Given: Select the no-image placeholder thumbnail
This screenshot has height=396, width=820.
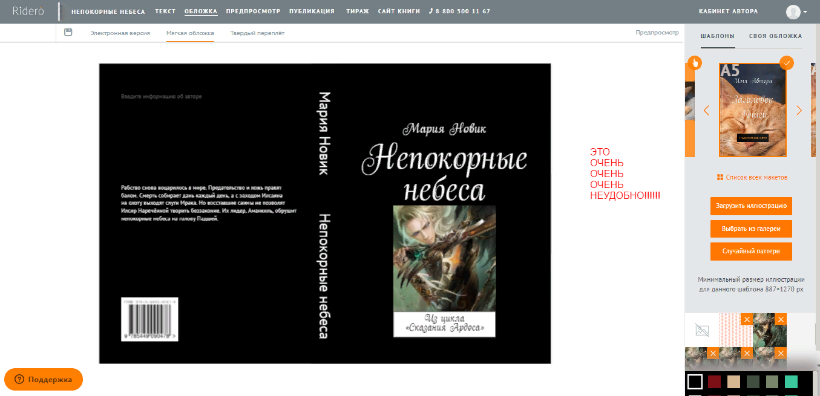Looking at the screenshot, I should tap(702, 330).
